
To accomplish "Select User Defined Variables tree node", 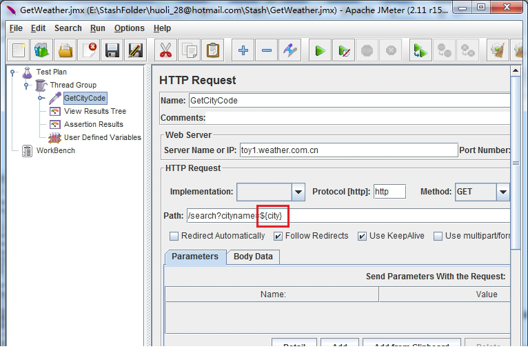I will click(102, 137).
